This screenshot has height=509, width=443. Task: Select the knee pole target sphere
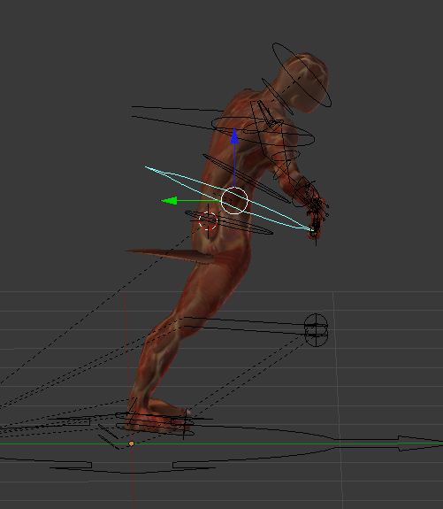(316, 330)
